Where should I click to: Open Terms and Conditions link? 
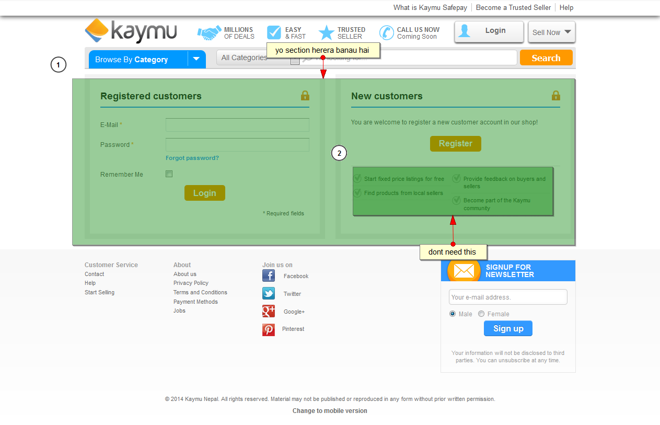(x=201, y=292)
